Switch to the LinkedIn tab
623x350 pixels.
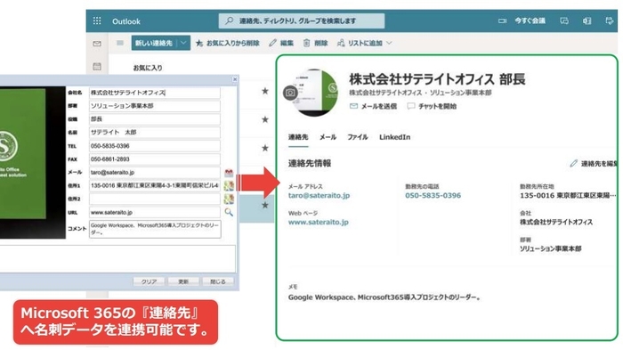[394, 137]
